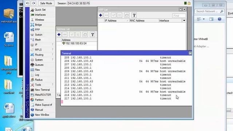Click the disable X in ARP List
This screenshot has width=233, height=131.
(x=120, y=15)
